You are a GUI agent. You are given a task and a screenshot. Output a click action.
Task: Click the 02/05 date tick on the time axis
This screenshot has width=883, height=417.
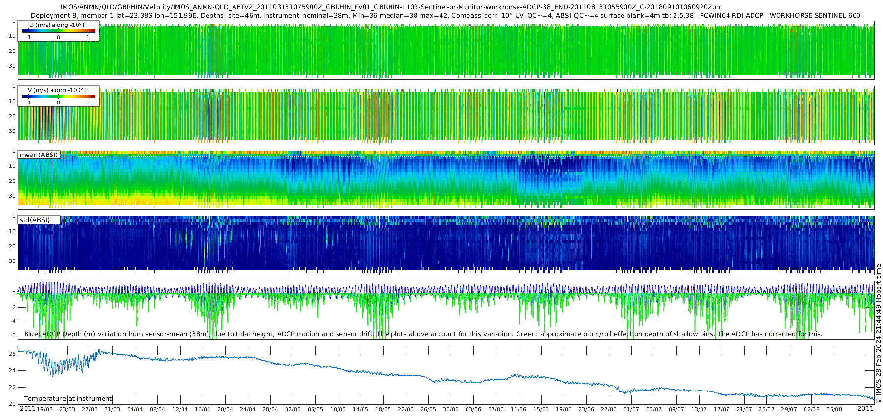point(293,409)
